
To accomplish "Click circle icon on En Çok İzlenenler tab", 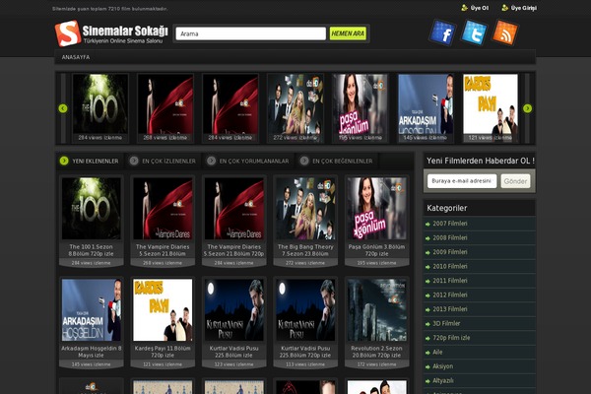I will tap(134, 161).
